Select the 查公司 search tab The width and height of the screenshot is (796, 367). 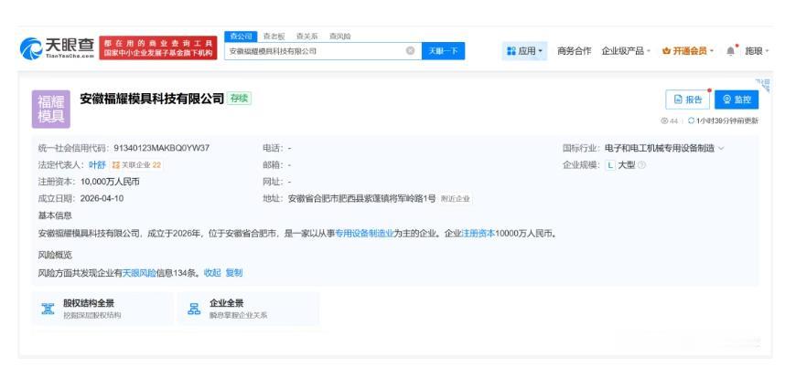[241, 37]
